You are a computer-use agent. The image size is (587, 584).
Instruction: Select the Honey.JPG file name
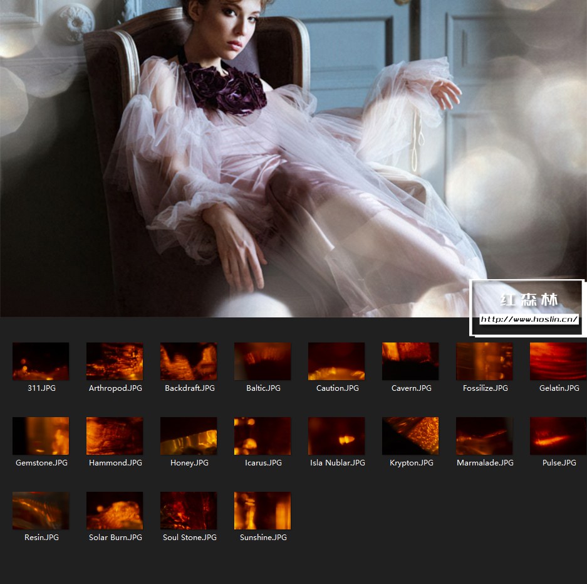point(189,463)
